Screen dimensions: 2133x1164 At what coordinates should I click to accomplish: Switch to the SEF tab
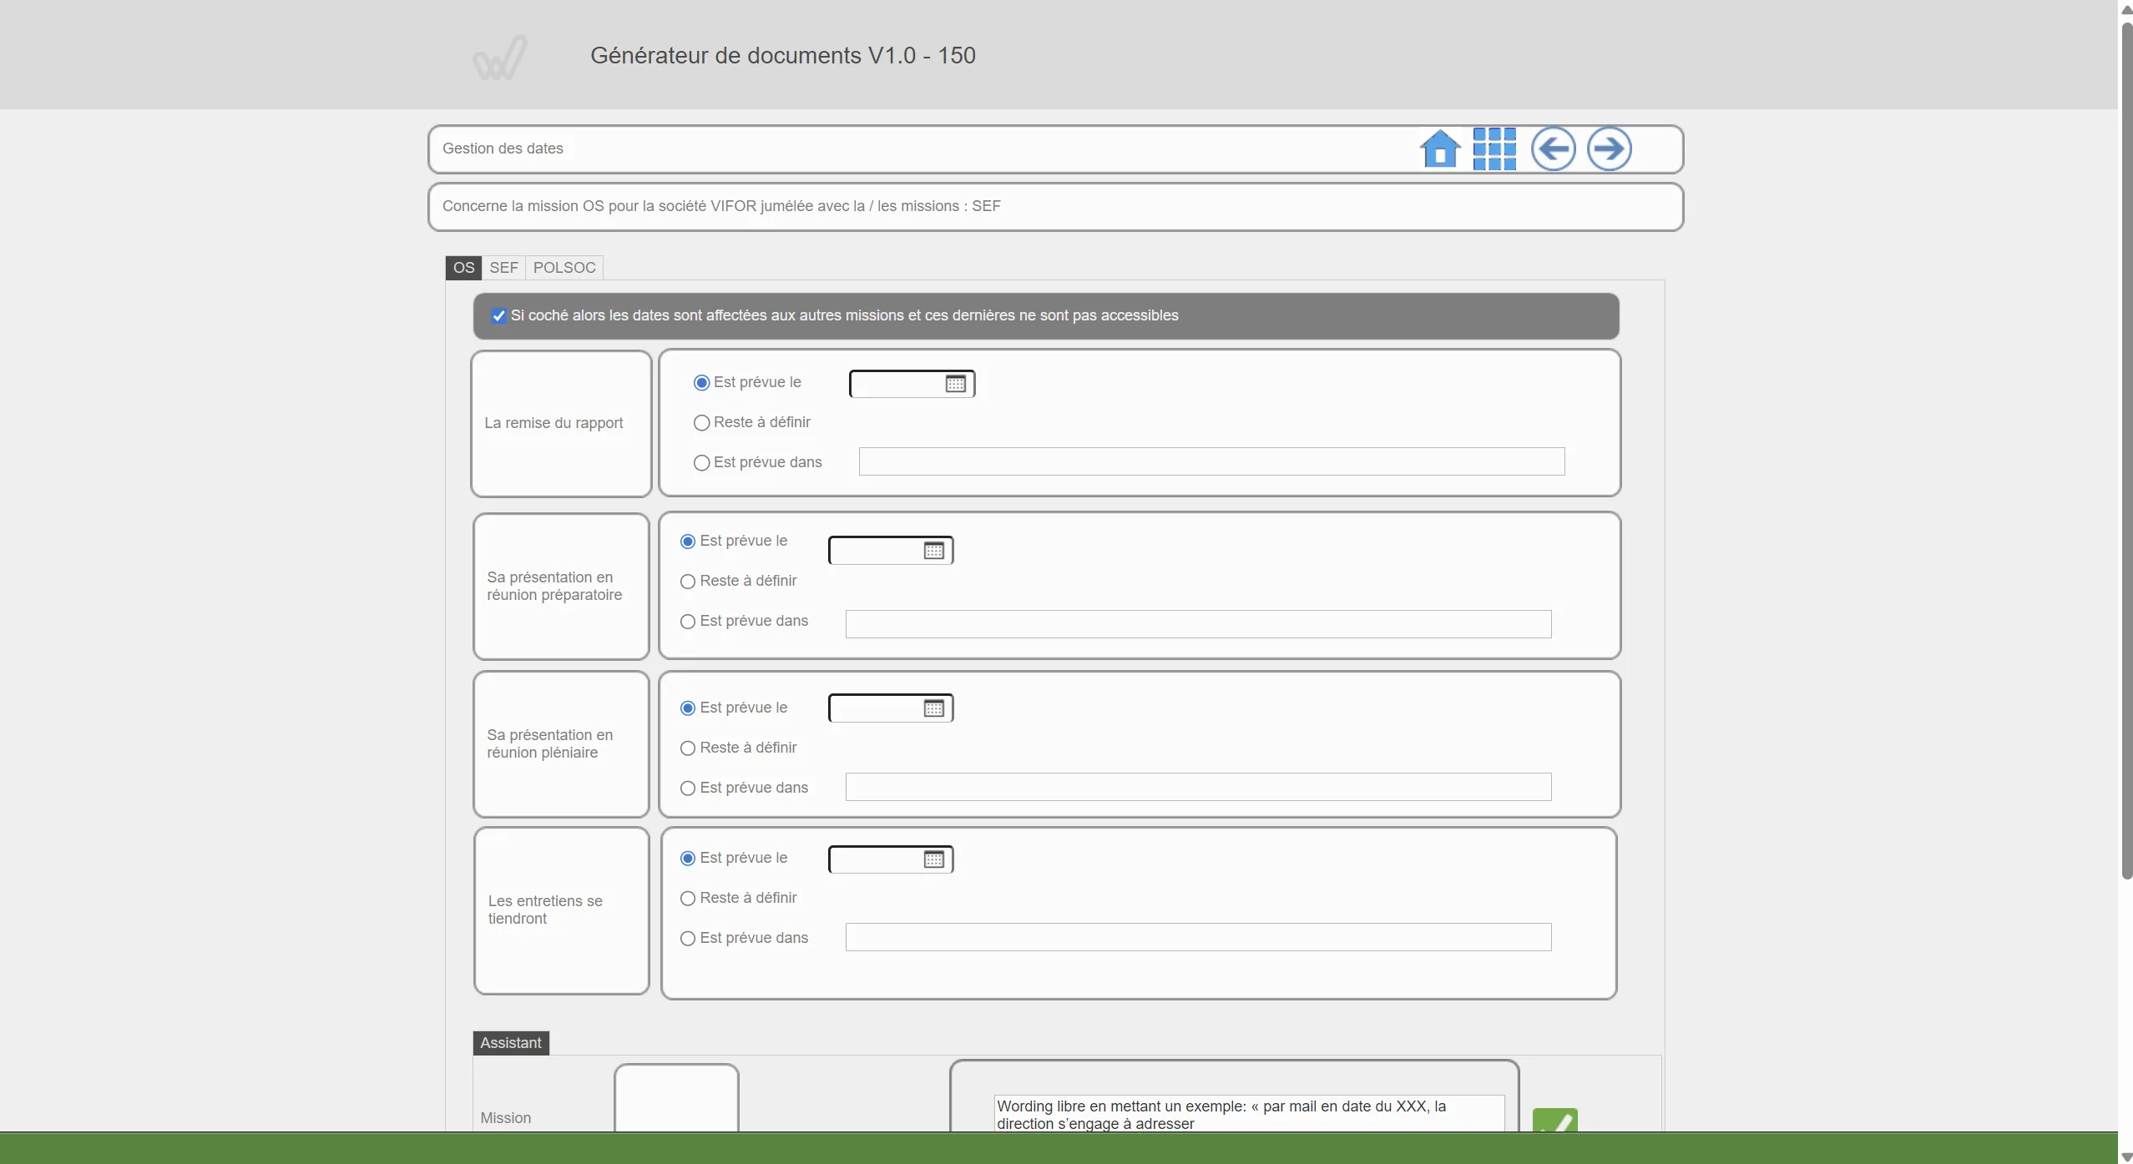(503, 268)
